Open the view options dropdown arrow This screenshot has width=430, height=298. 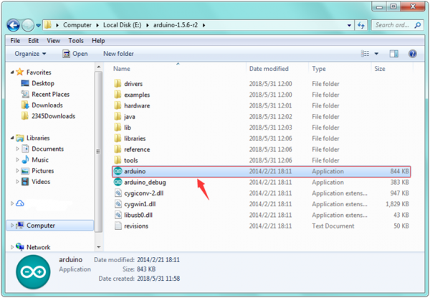[x=376, y=54]
